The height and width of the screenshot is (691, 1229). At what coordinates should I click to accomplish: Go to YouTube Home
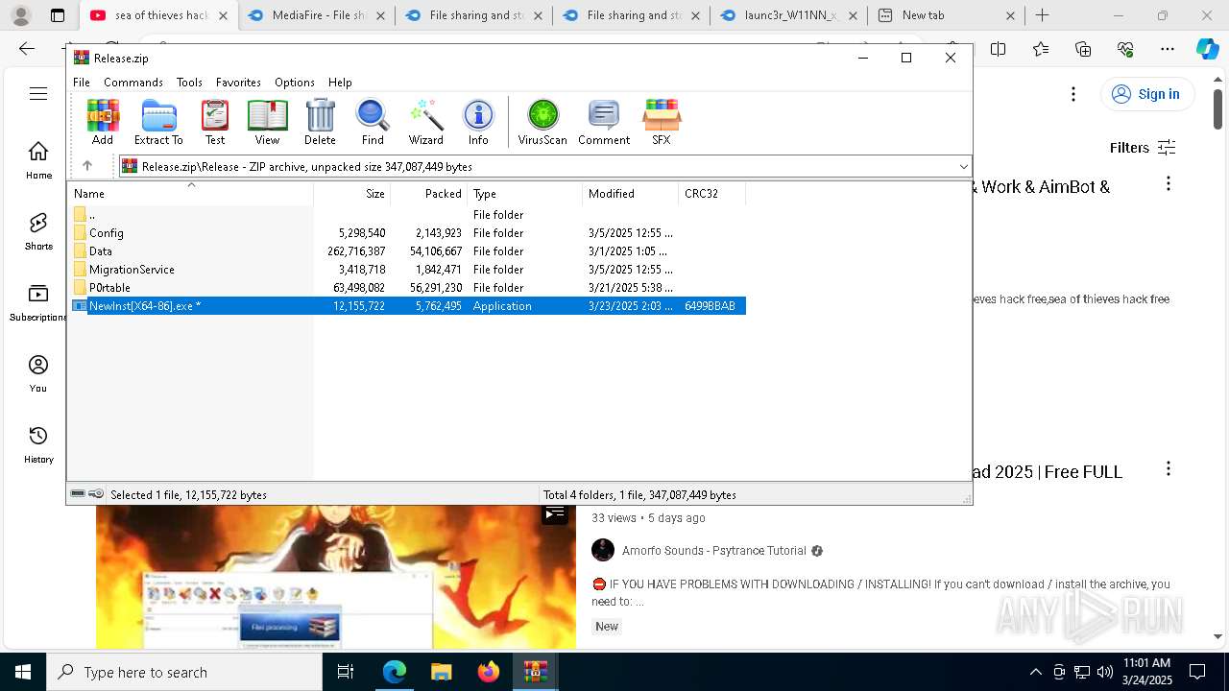click(38, 160)
